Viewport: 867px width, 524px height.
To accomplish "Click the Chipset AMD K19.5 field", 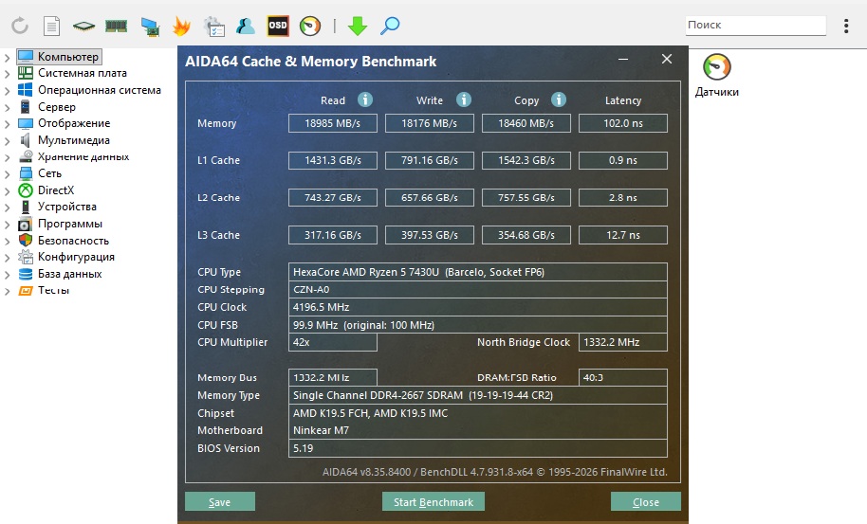I will tap(478, 413).
